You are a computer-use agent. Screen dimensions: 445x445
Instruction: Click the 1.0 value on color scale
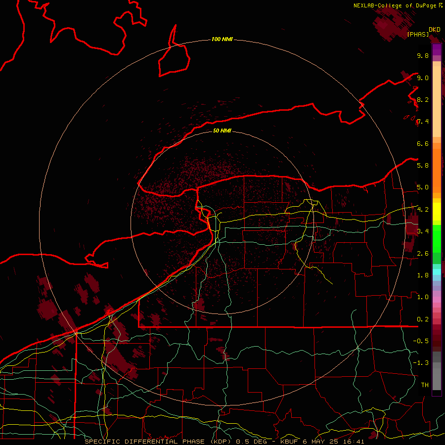pyautogui.click(x=423, y=297)
